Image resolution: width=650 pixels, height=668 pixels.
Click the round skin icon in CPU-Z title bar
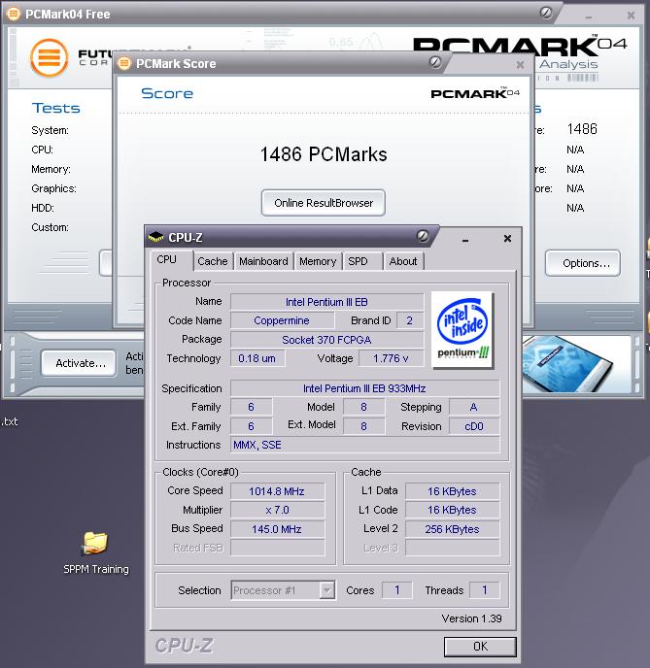click(x=423, y=236)
